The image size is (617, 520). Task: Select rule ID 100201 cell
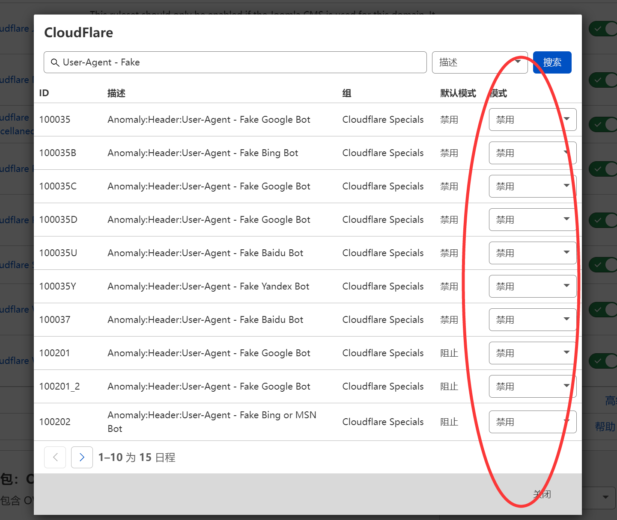coord(54,353)
